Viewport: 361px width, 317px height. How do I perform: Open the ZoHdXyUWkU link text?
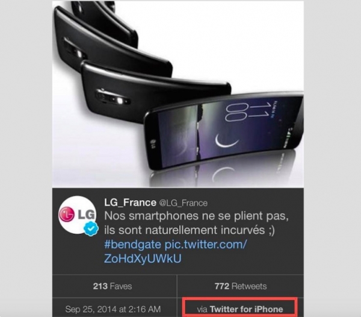click(143, 259)
